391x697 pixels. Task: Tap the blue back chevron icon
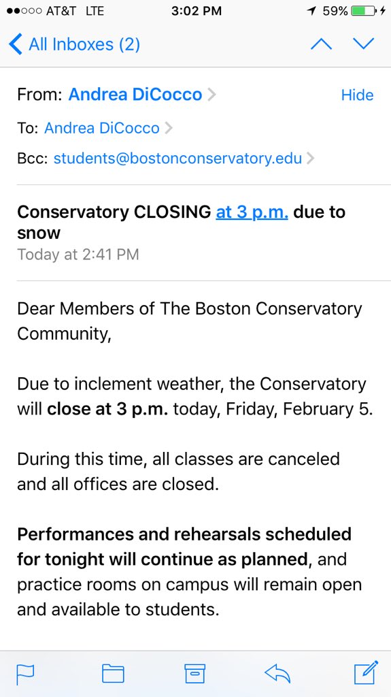pos(15,44)
